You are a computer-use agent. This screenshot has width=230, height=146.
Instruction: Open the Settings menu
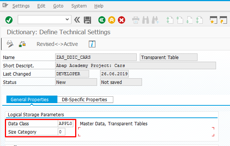[21, 6]
